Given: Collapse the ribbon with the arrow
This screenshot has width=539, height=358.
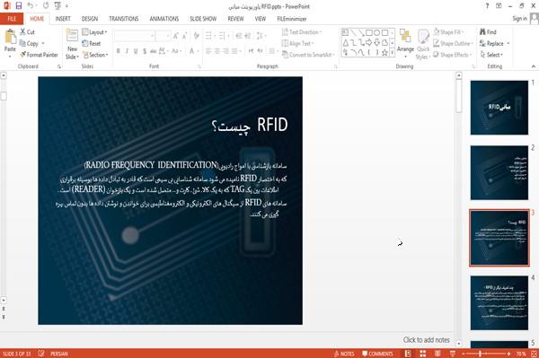Looking at the screenshot, I should pyautogui.click(x=533, y=66).
